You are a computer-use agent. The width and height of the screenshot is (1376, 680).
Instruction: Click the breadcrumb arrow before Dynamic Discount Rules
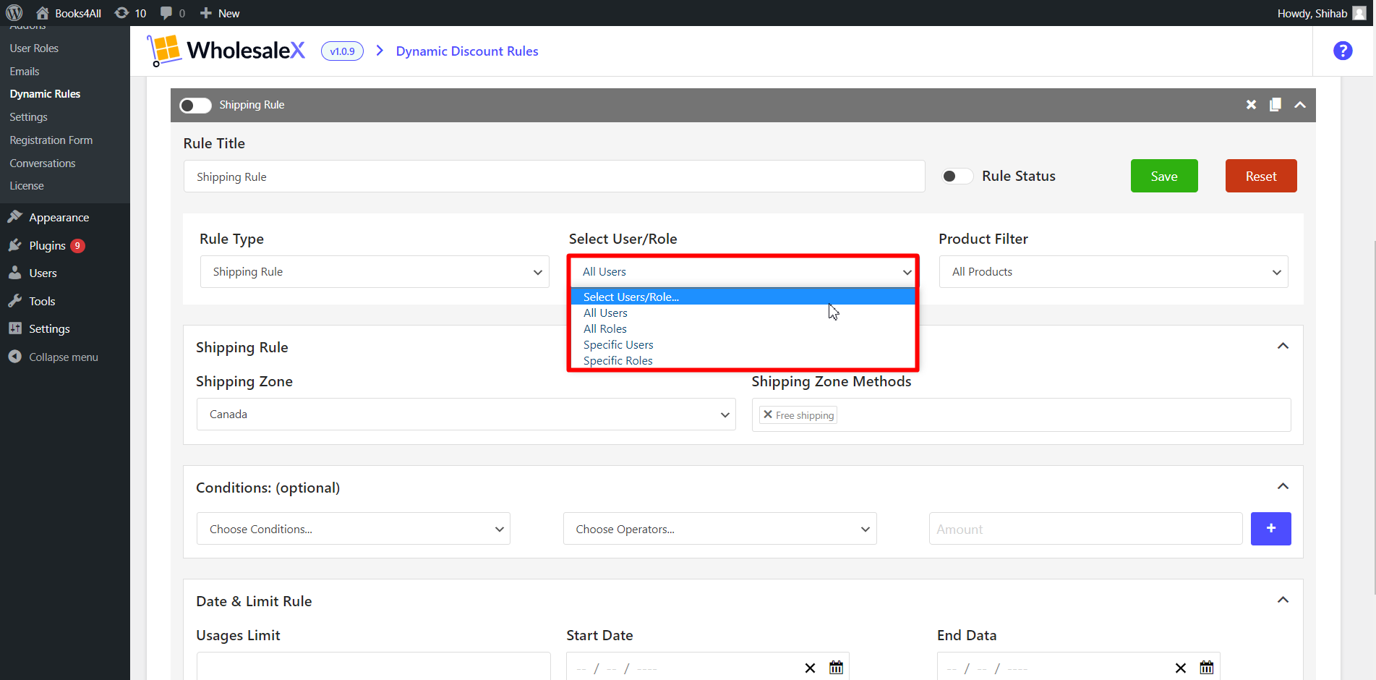[380, 51]
